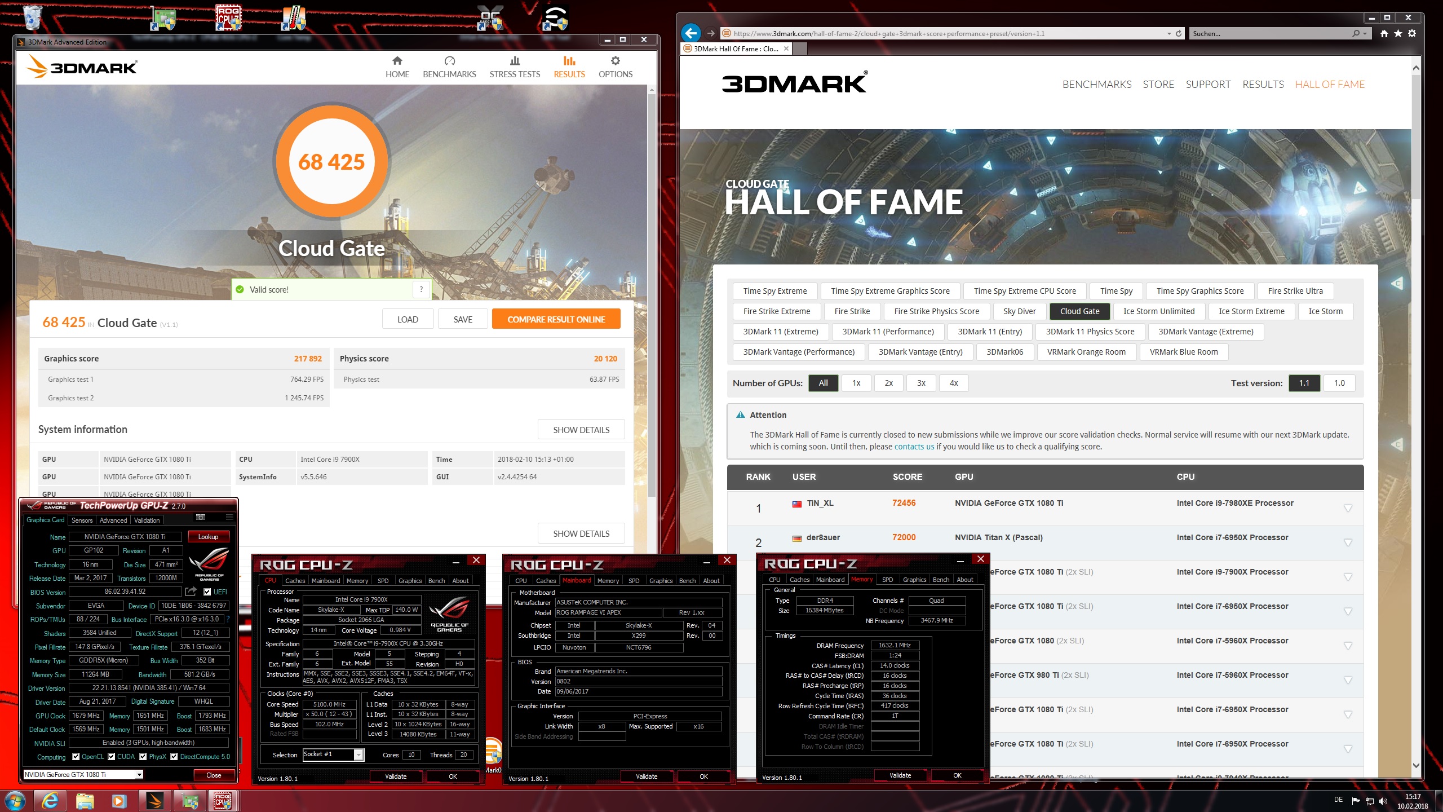The height and width of the screenshot is (812, 1443).
Task: Select the All GPUs filter
Action: click(824, 383)
